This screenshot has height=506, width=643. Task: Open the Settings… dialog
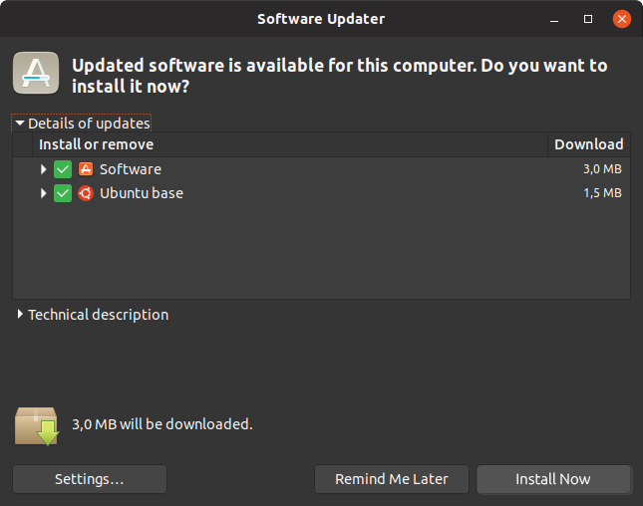point(90,479)
